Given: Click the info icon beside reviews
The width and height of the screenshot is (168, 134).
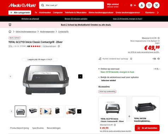Looking at the screenshot, I should (x=59, y=46).
